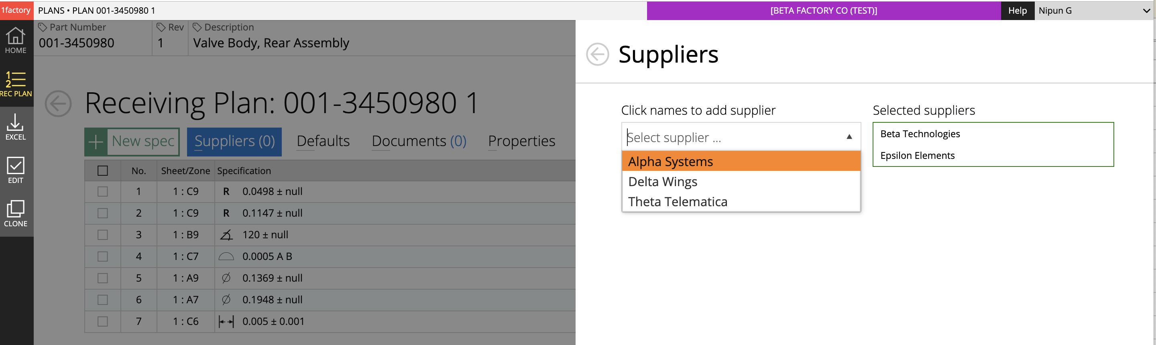Open the Documents (0) tab
This screenshot has width=1156, height=345.
pyautogui.click(x=419, y=141)
